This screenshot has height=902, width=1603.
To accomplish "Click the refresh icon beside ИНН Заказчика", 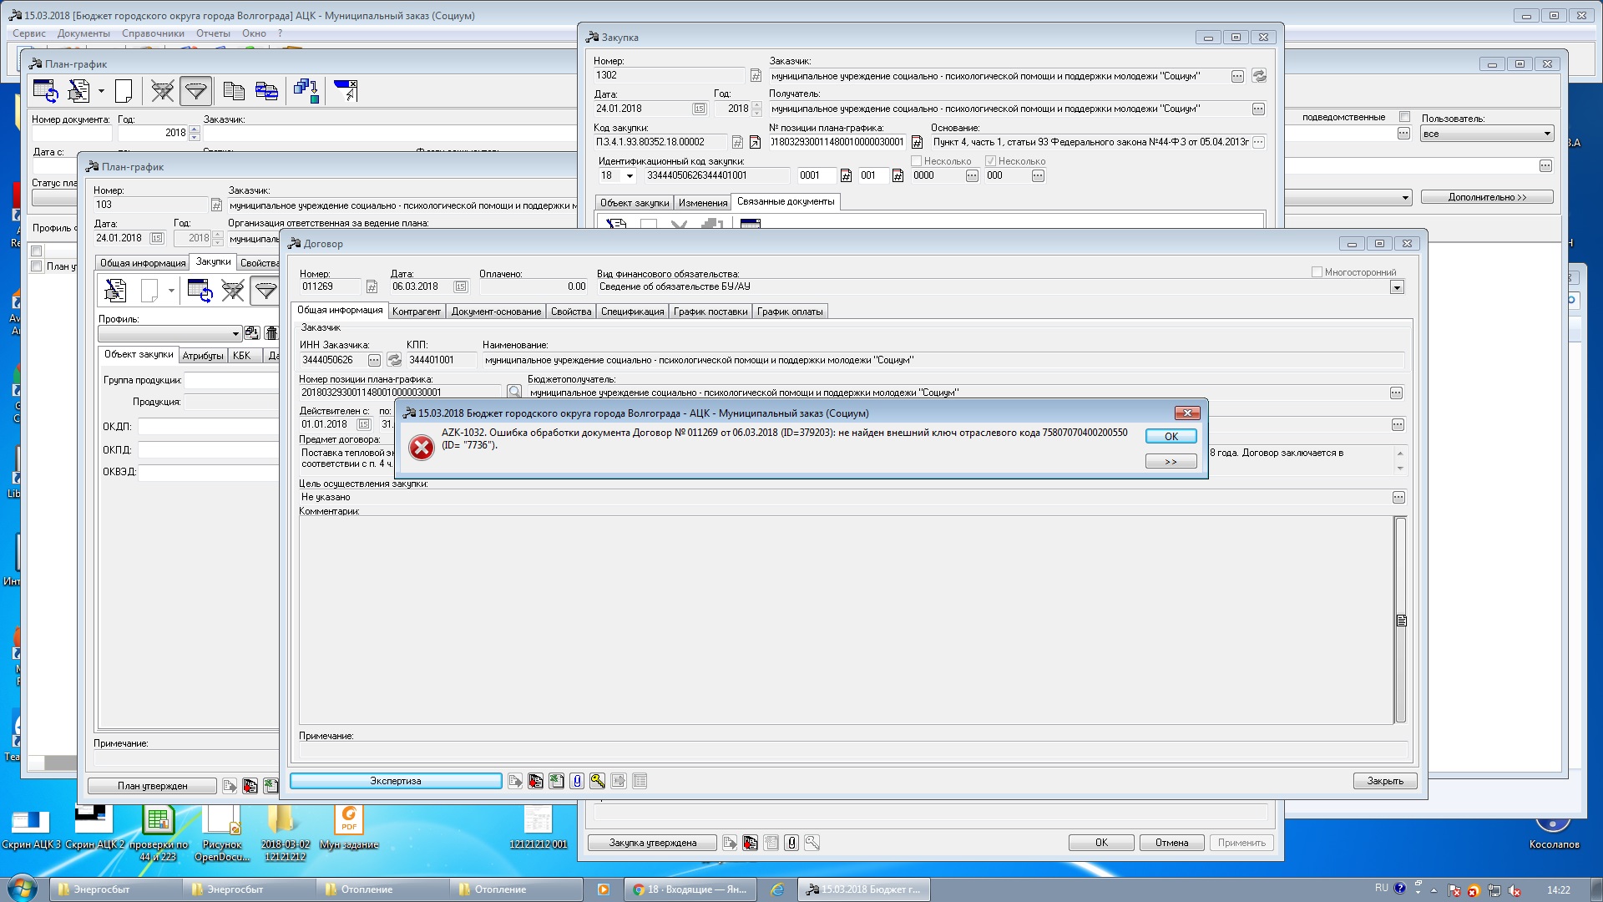I will [394, 360].
